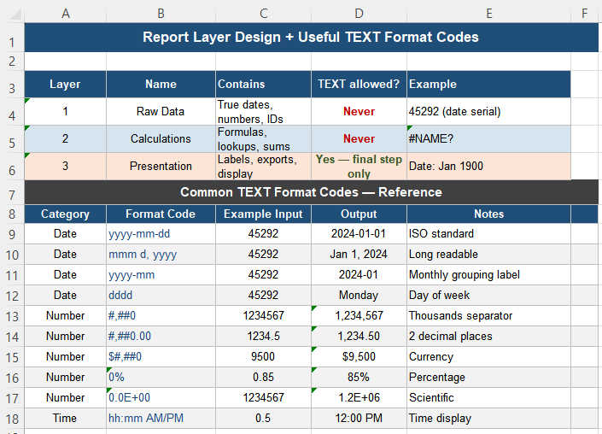Click the 'Example Input' header cell
Image resolution: width=602 pixels, height=434 pixels.
click(x=263, y=214)
